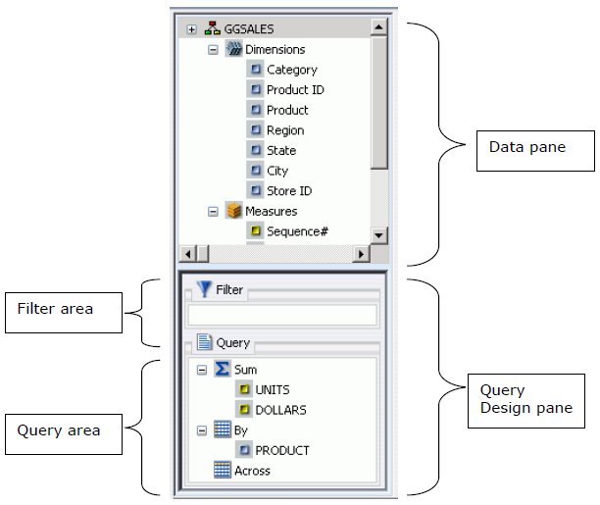Click inside the Filter input box
Image resolution: width=600 pixels, height=505 pixels.
point(282,315)
